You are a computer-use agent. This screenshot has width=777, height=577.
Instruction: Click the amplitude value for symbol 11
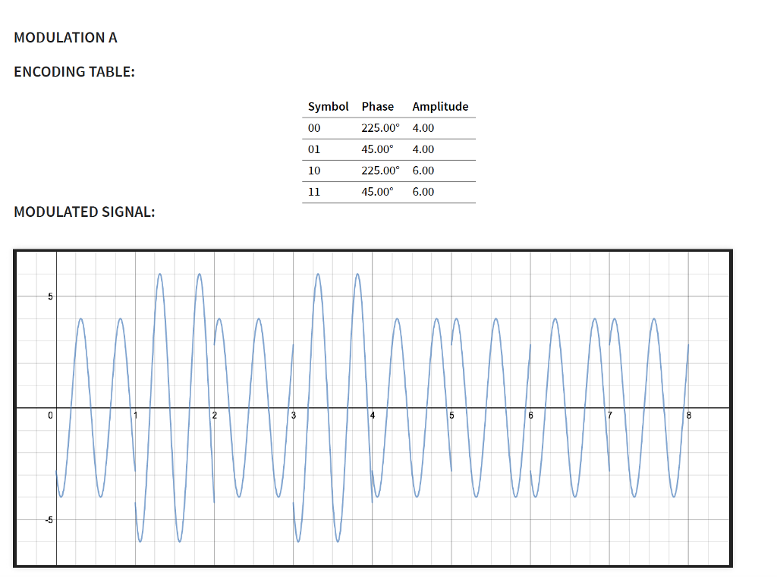pyautogui.click(x=423, y=192)
